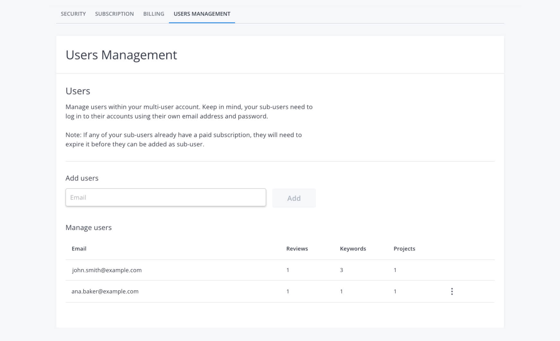Click the Add users label
Viewport: 560px width, 341px height.
[82, 178]
